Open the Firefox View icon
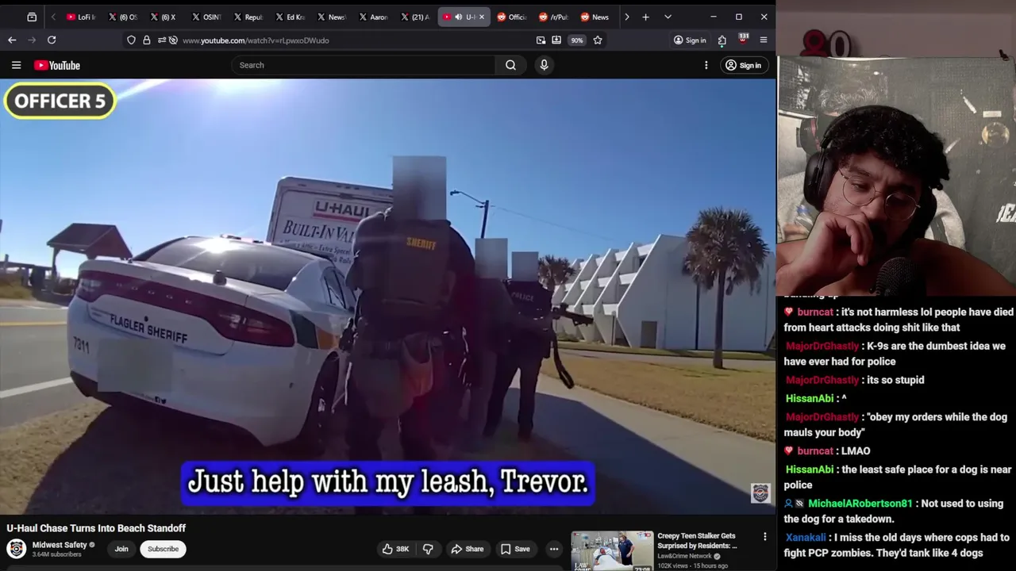This screenshot has width=1016, height=571. pyautogui.click(x=32, y=17)
